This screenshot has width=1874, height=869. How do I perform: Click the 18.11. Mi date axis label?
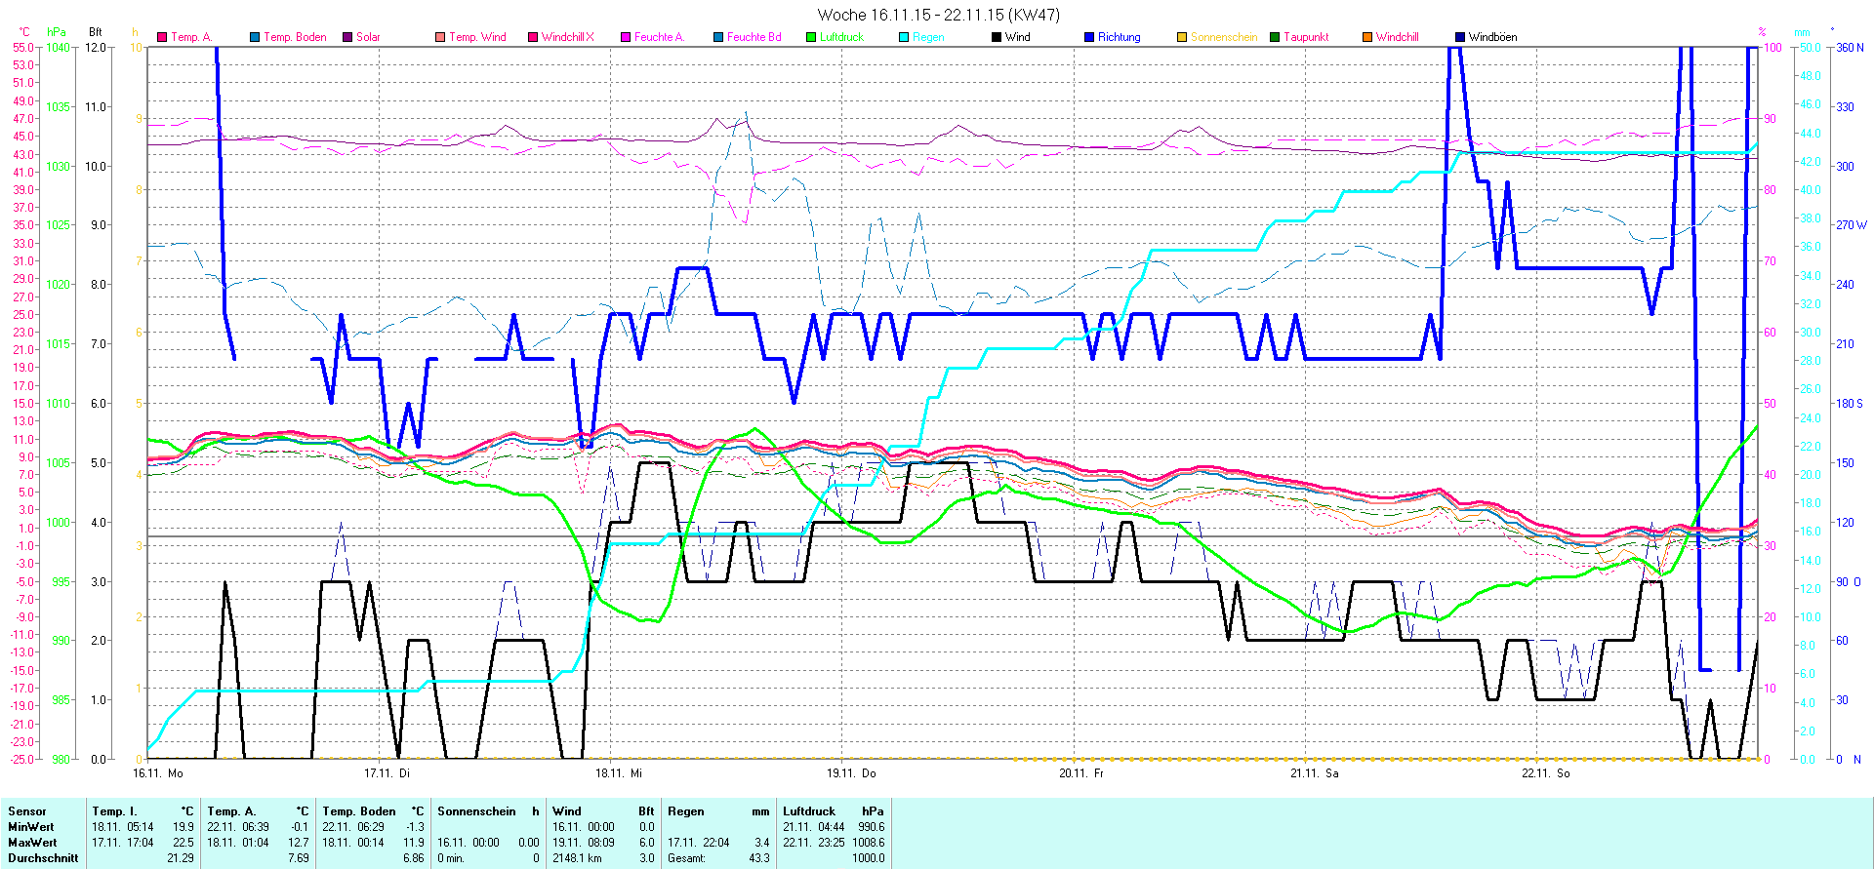point(619,773)
